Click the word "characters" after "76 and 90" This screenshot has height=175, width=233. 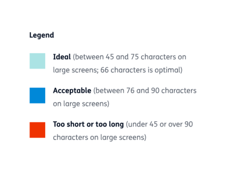(x=179, y=91)
